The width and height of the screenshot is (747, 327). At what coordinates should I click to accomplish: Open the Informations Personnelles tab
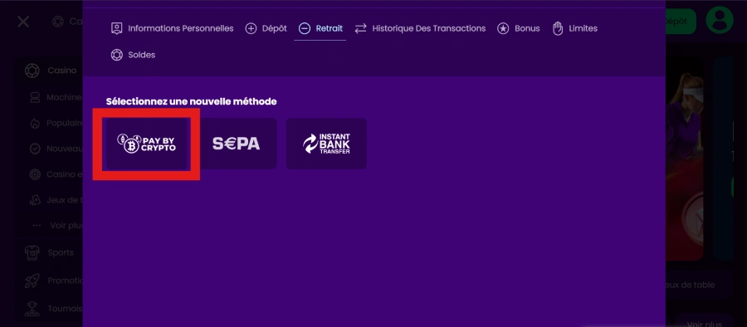coord(172,28)
